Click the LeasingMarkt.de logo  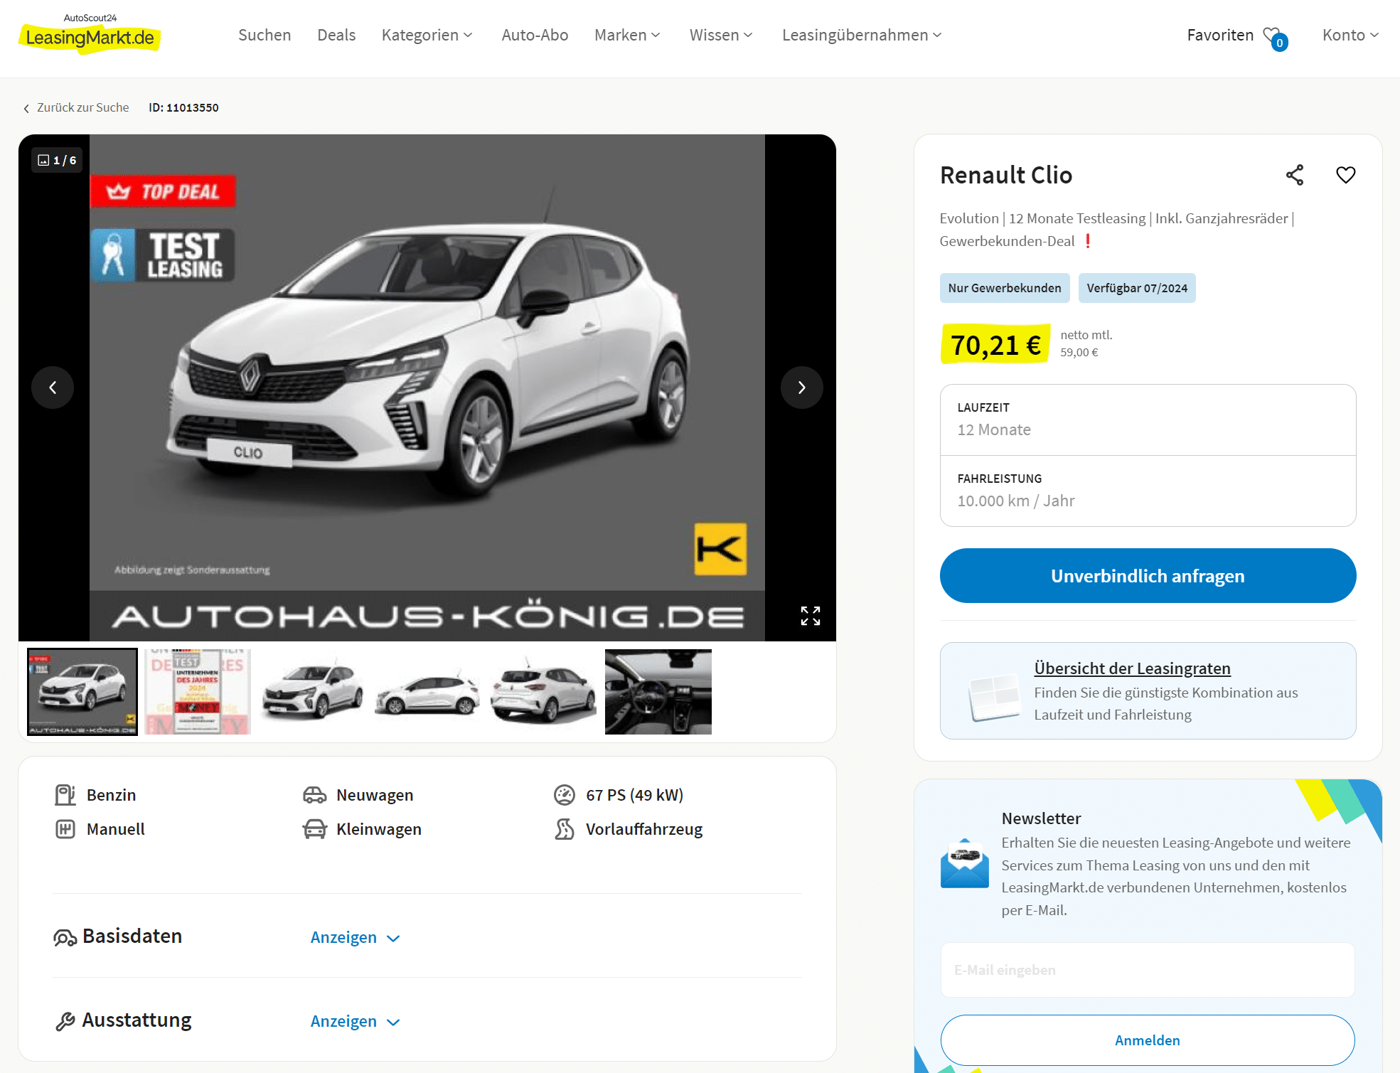coord(90,33)
